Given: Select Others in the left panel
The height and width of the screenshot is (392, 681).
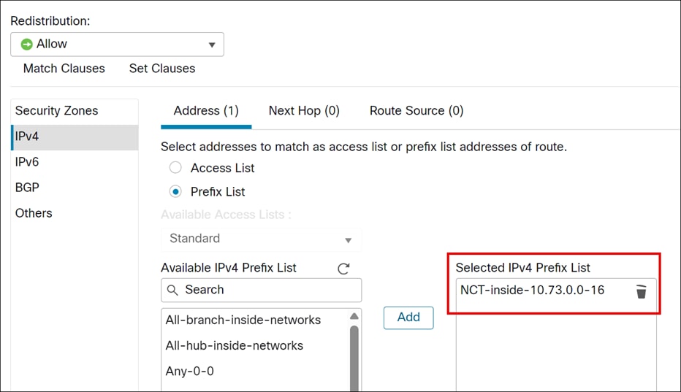Looking at the screenshot, I should coord(34,213).
